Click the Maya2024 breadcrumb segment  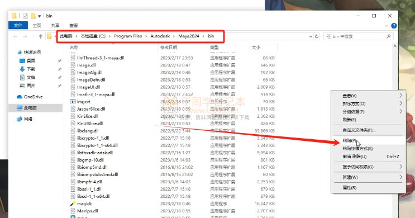(x=189, y=36)
